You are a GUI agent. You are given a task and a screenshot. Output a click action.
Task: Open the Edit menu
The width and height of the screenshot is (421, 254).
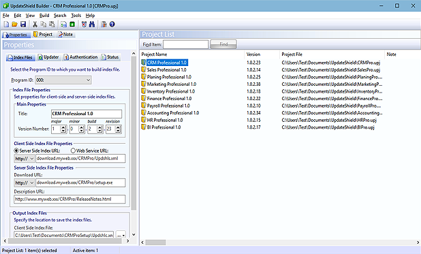pos(18,16)
